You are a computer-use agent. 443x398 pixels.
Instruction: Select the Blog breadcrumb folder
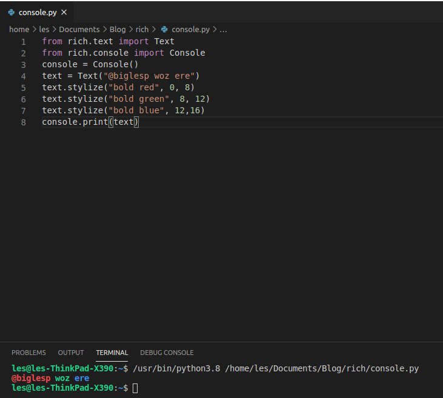click(118, 29)
